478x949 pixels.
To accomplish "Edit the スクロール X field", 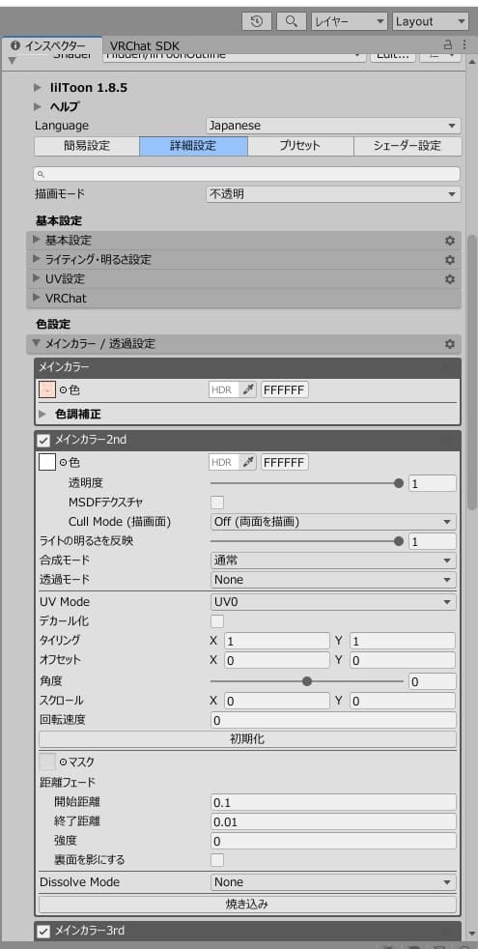I will (x=277, y=701).
